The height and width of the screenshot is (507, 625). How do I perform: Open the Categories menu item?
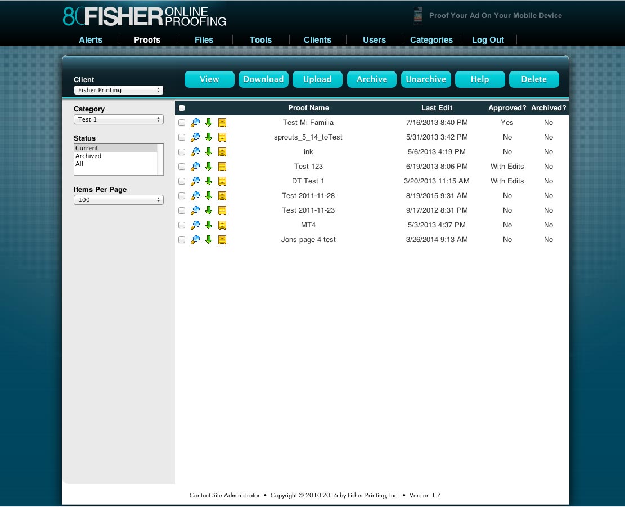[x=431, y=40]
